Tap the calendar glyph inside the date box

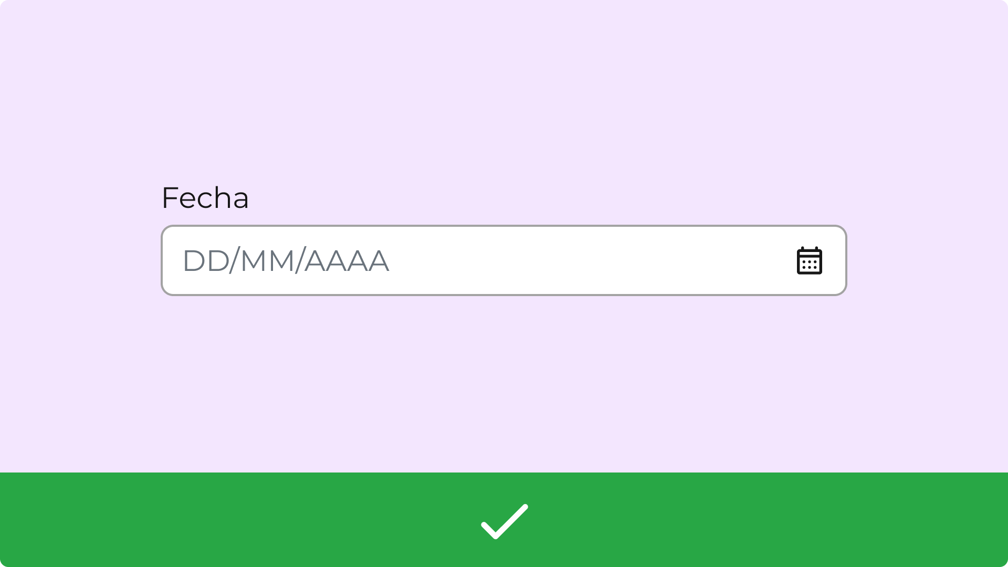click(x=809, y=260)
